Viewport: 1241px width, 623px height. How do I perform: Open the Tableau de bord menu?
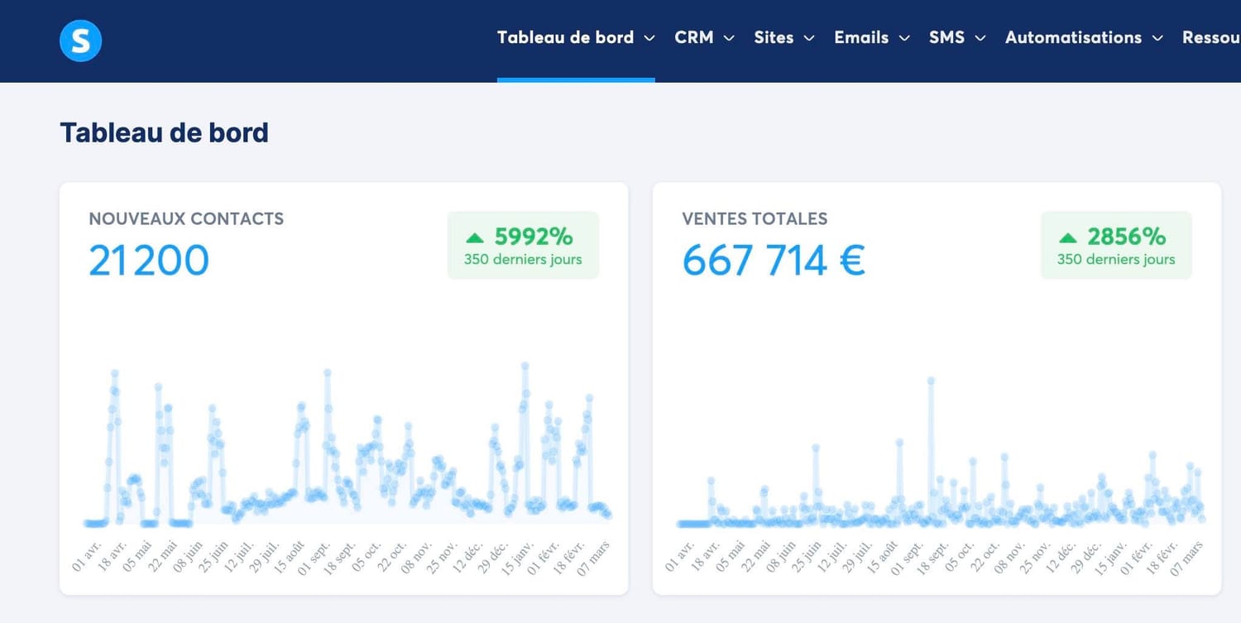pyautogui.click(x=566, y=37)
